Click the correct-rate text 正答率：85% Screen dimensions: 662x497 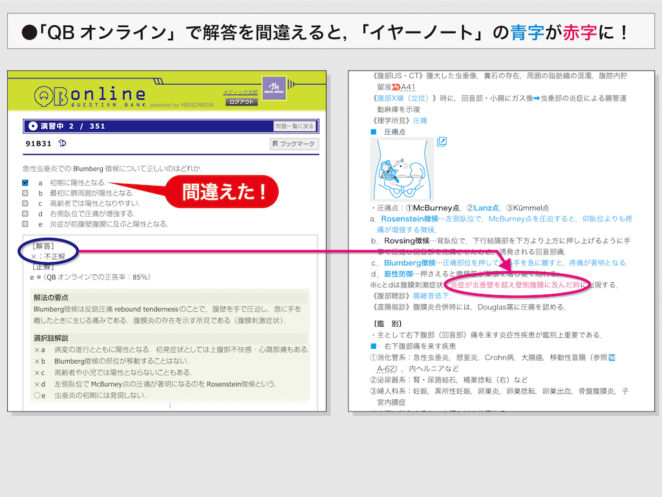click(127, 277)
